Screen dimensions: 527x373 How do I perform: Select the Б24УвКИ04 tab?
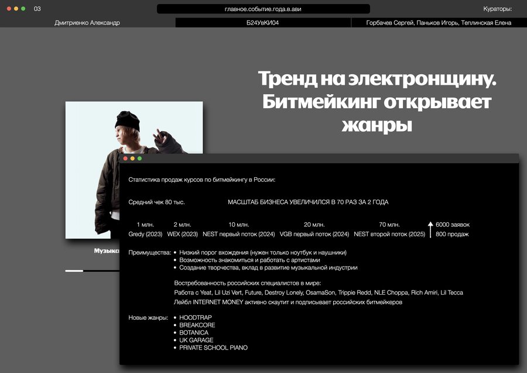(263, 22)
